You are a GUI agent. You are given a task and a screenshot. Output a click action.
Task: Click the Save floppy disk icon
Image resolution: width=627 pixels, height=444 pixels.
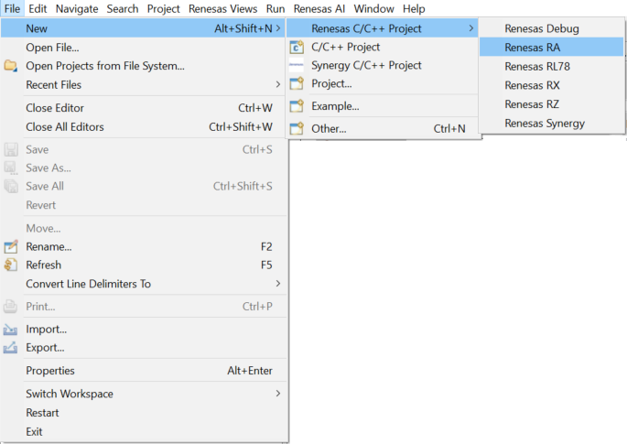(x=11, y=149)
